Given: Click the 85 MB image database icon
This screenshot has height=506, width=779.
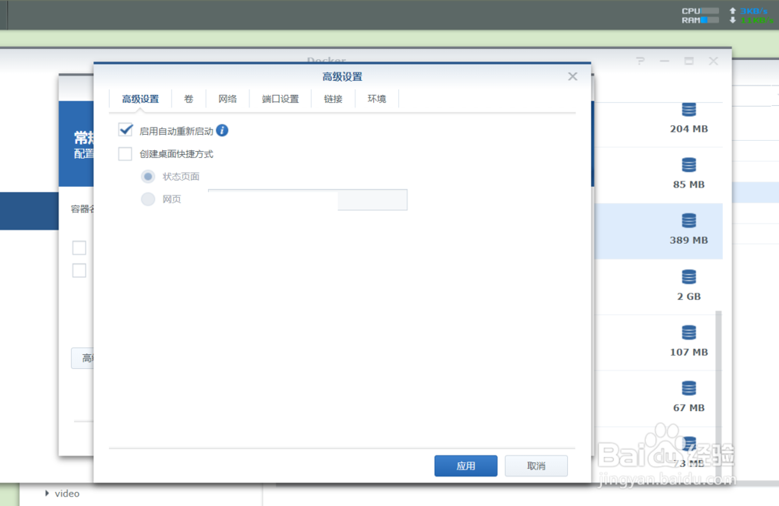Looking at the screenshot, I should coord(689,165).
